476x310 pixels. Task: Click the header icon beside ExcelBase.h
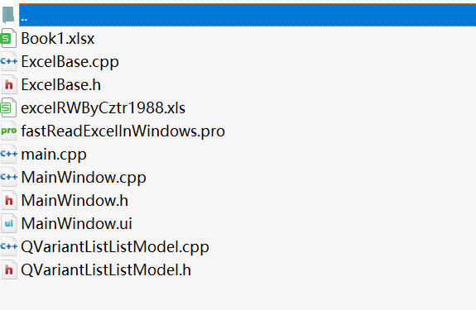9,84
